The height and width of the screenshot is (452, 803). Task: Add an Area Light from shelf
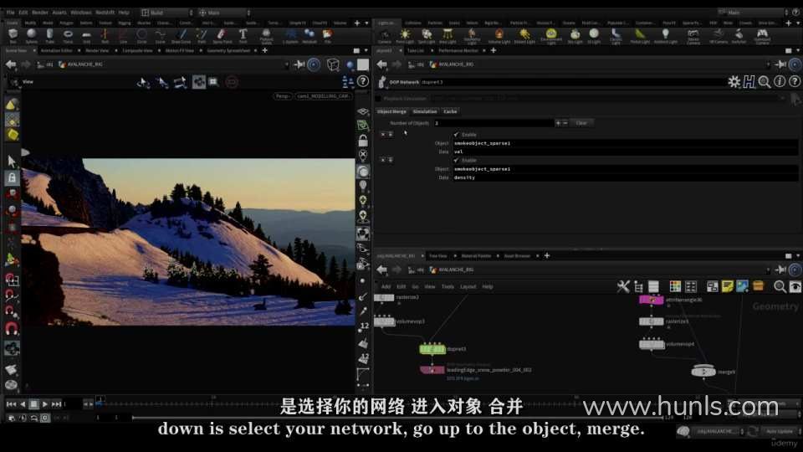448,35
